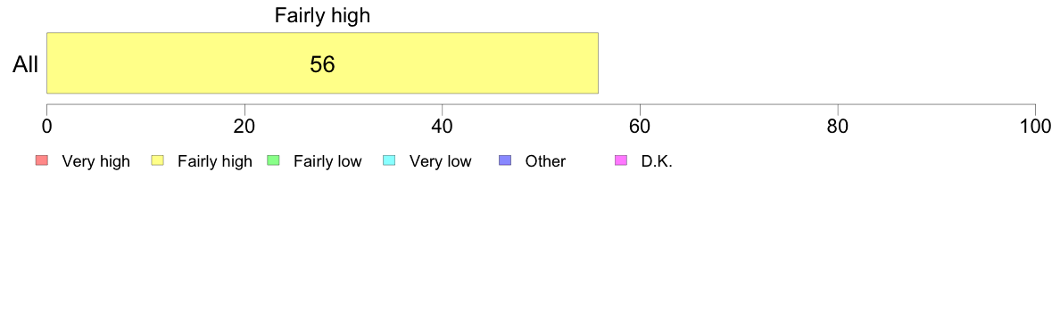Select the Fairly low green legend swatch
The width and height of the screenshot is (1060, 328).
pyautogui.click(x=273, y=160)
